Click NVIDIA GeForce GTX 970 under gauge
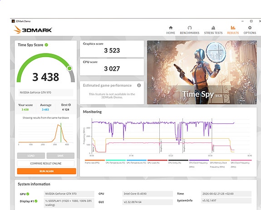This screenshot has height=210, width=261. (x=45, y=93)
